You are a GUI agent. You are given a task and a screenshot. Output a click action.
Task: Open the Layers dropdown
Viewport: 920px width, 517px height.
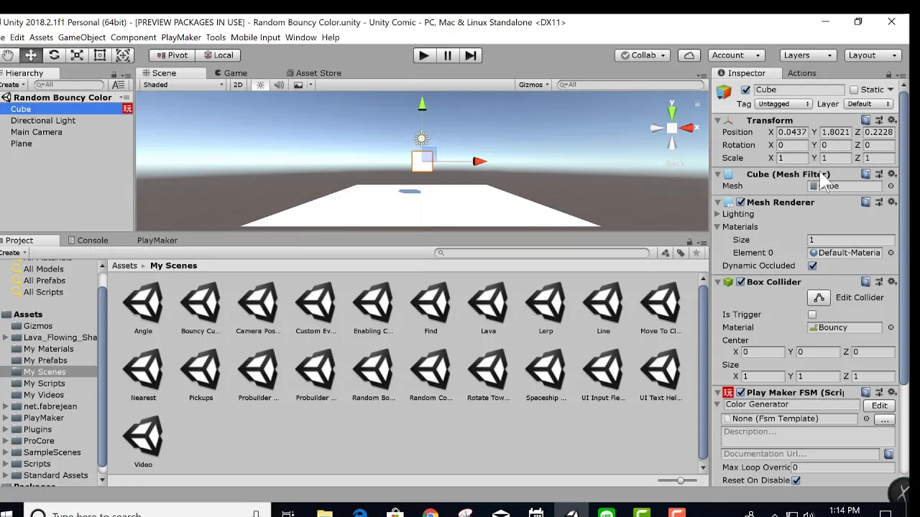808,55
